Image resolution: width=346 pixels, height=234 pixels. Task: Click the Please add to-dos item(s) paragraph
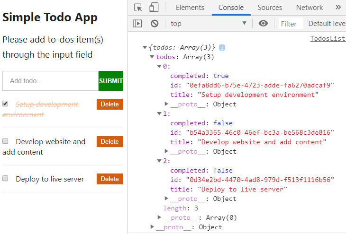tap(53, 47)
